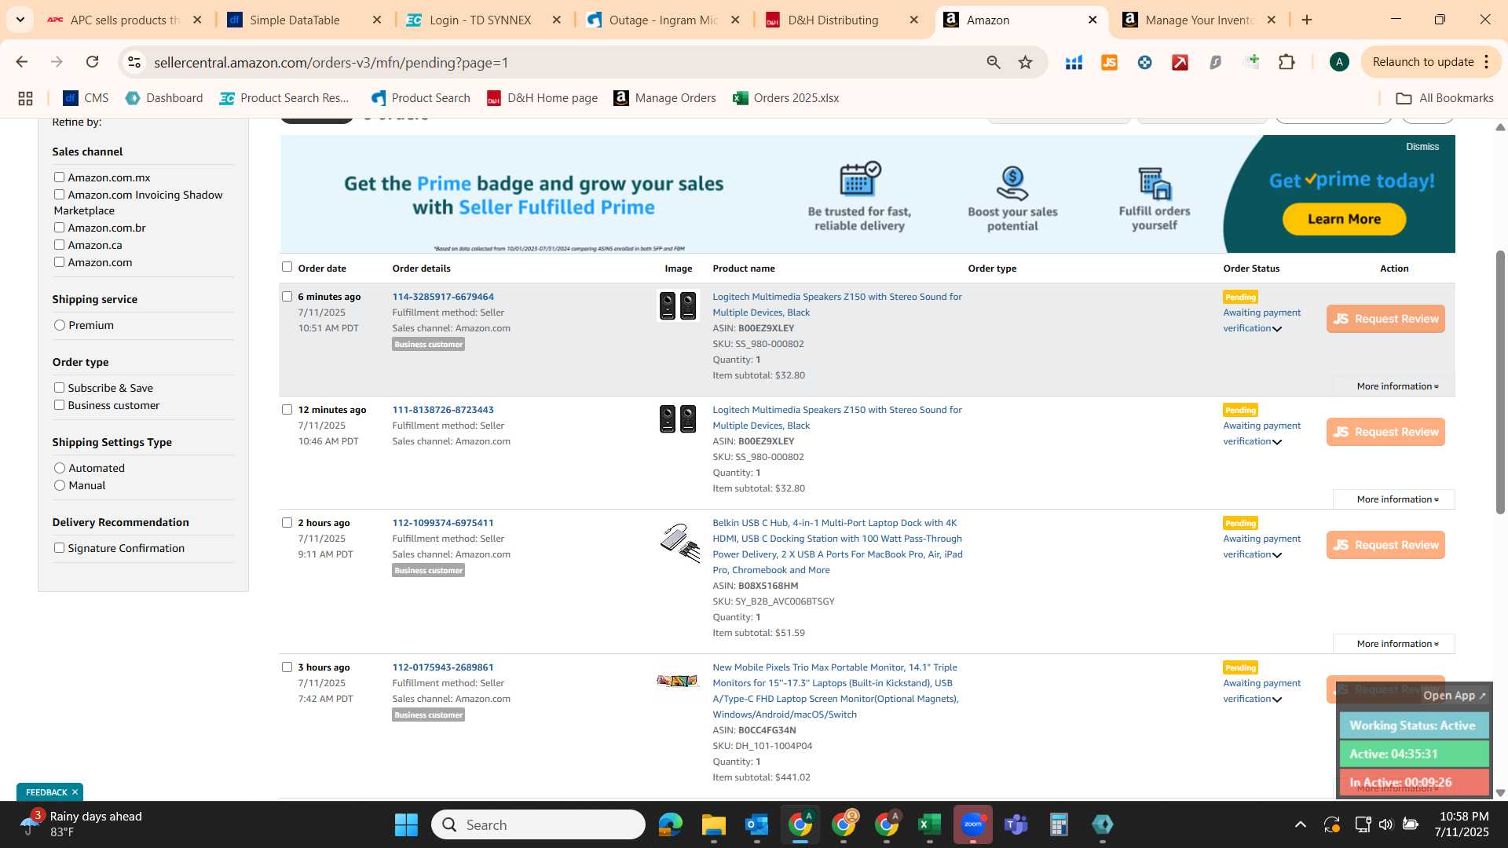Open the profile avatar A menu
1508x848 pixels.
coord(1339,62)
